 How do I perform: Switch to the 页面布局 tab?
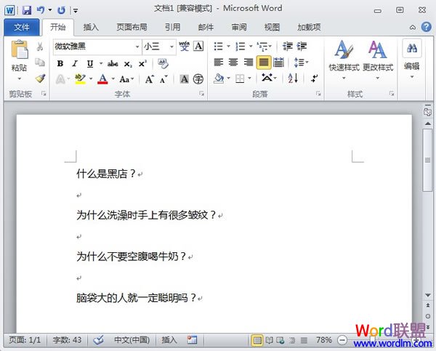pos(132,28)
